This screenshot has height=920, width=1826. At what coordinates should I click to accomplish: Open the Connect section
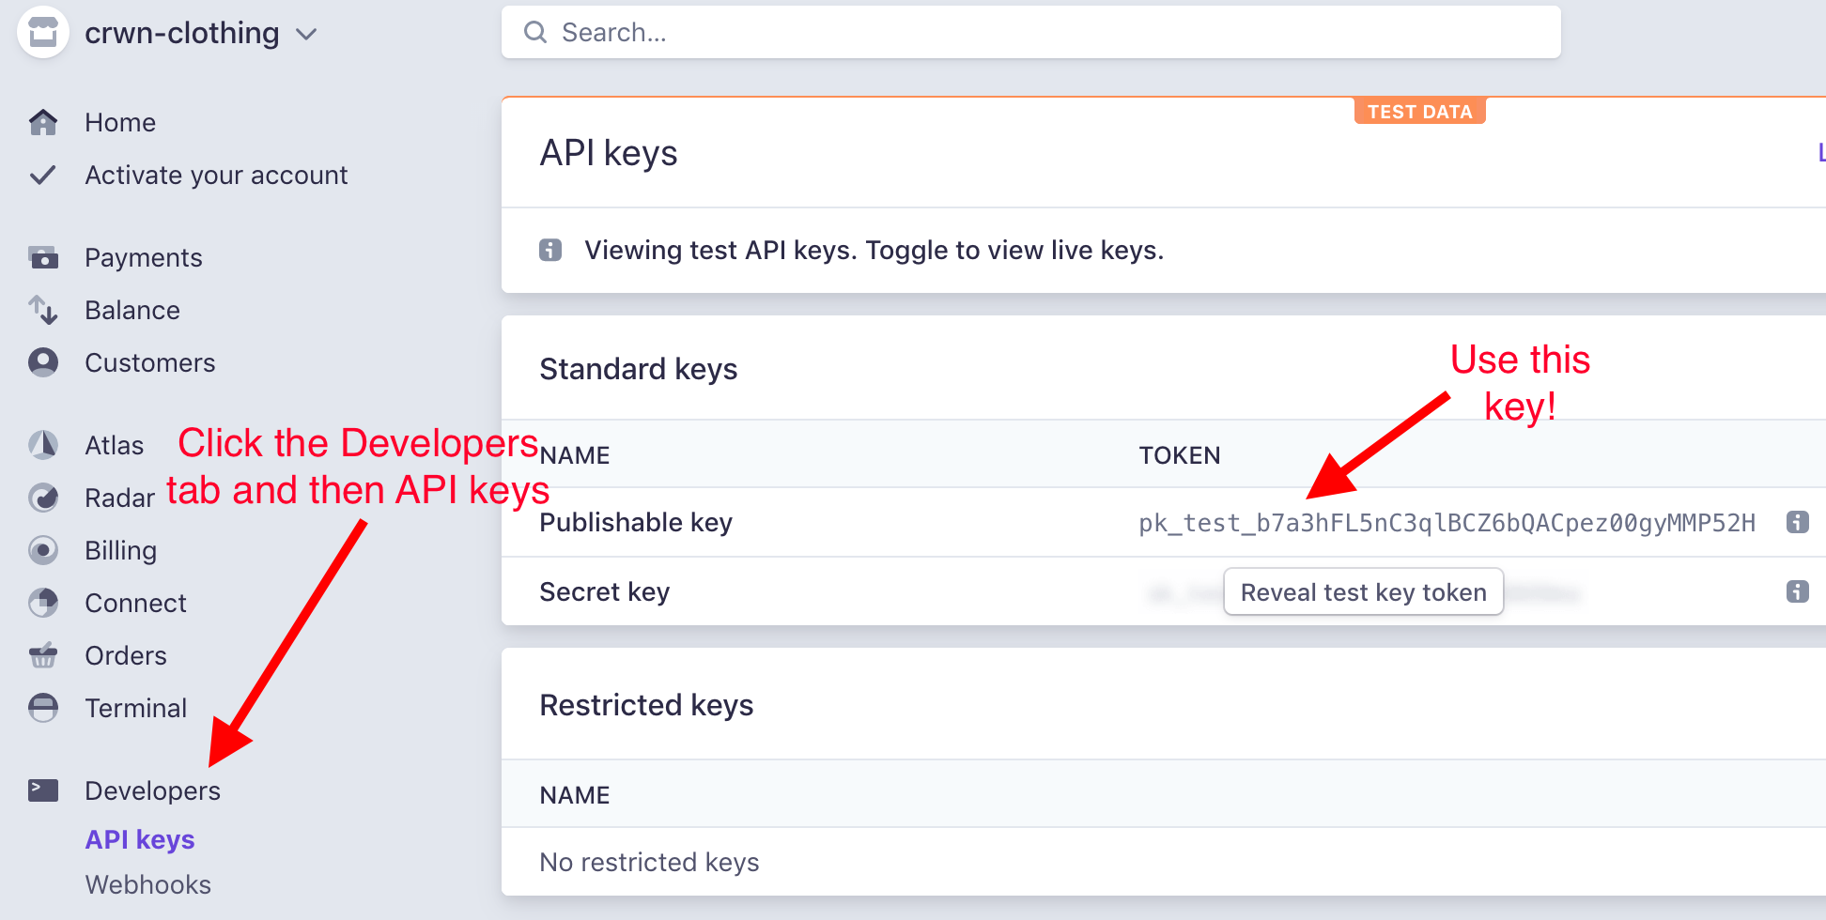[135, 603]
